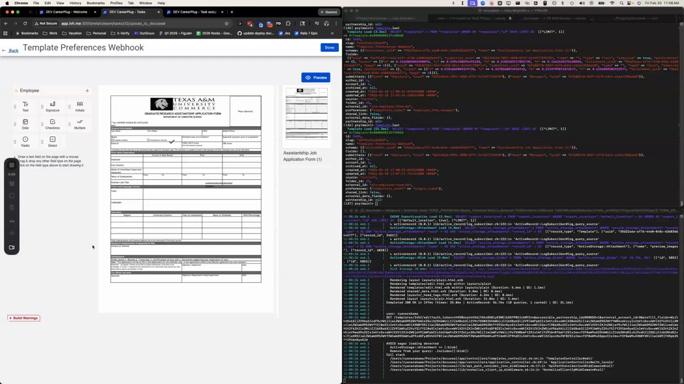Bookmark this page with the star icon

point(227,23)
